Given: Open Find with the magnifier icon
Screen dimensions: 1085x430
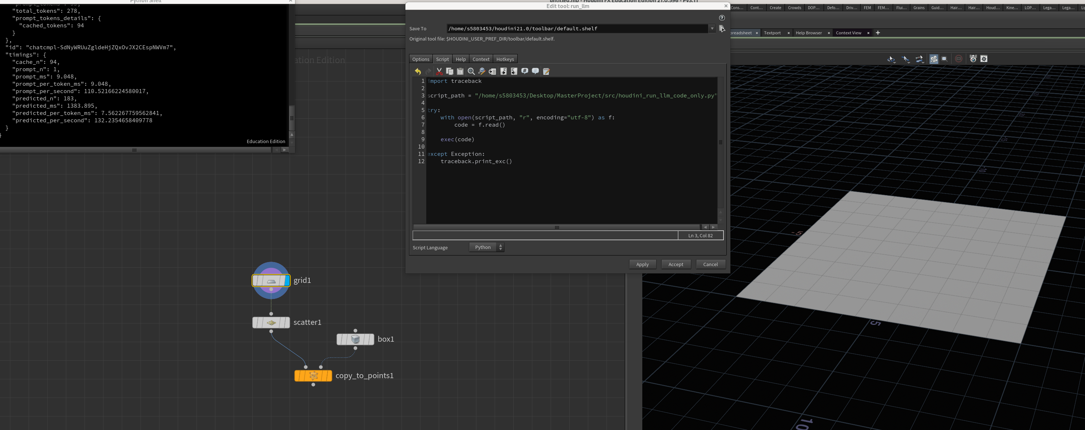Looking at the screenshot, I should pyautogui.click(x=471, y=72).
